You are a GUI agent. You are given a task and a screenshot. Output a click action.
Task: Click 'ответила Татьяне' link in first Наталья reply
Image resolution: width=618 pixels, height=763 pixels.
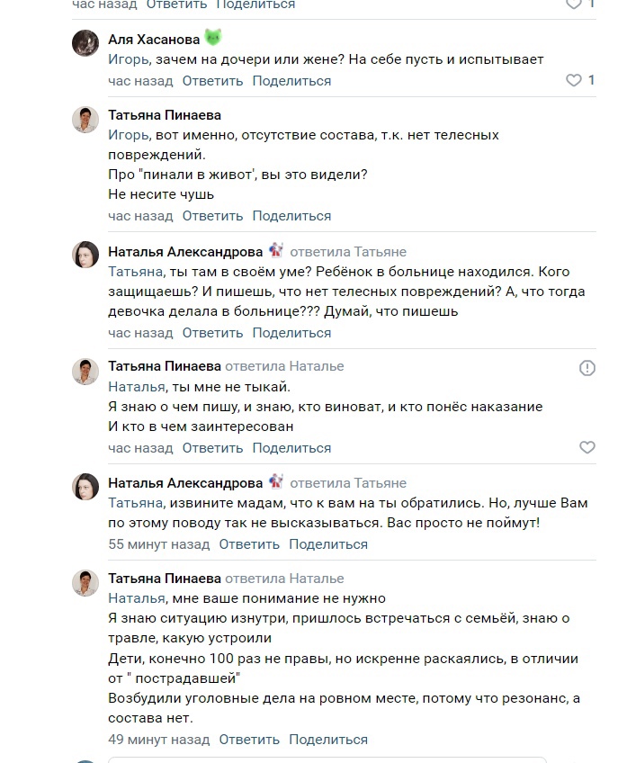[348, 252]
